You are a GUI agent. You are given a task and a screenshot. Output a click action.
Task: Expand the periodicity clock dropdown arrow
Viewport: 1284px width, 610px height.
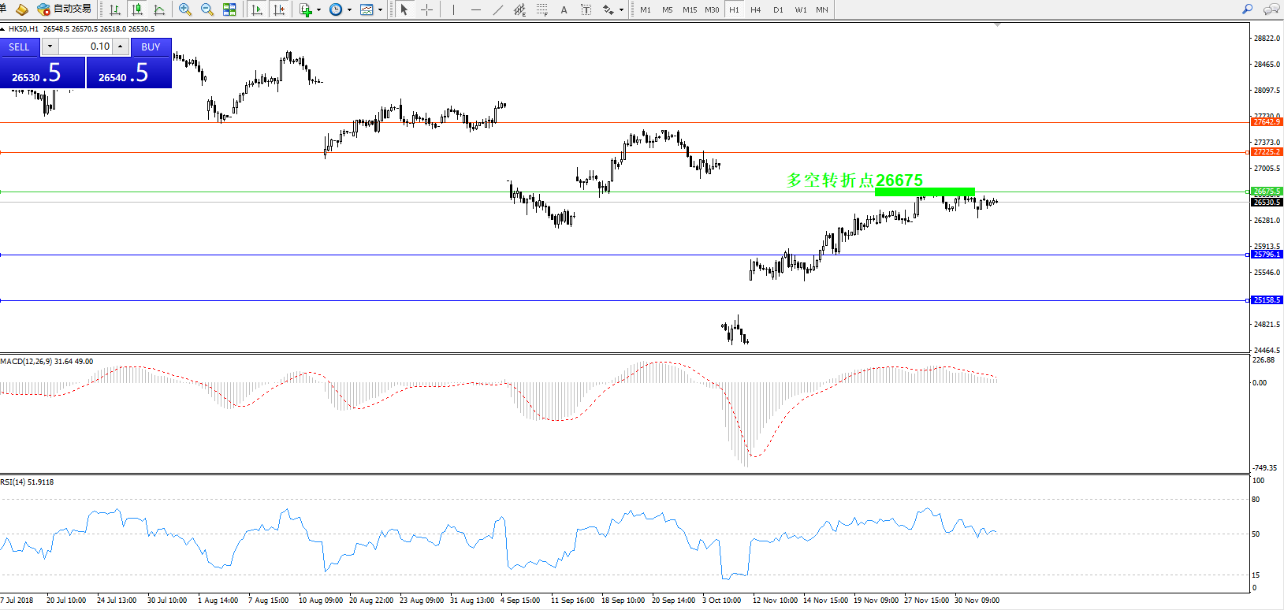tap(349, 10)
